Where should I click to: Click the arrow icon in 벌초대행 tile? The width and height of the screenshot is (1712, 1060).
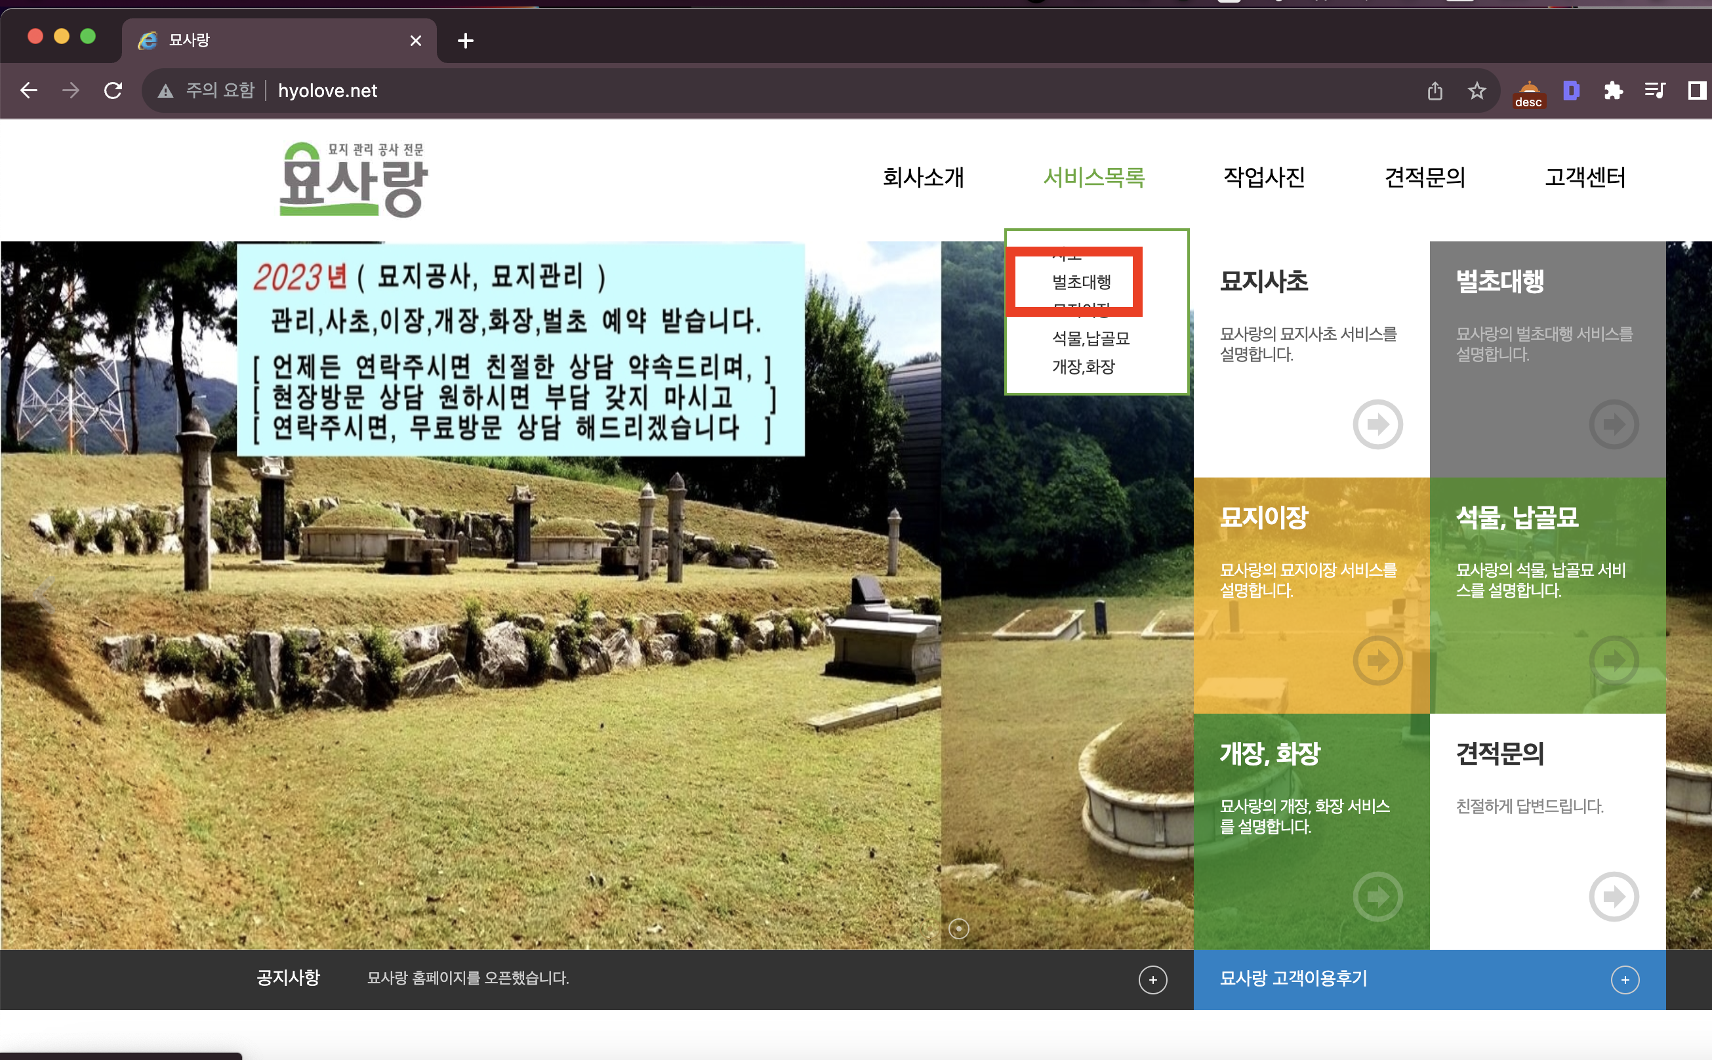(1613, 424)
